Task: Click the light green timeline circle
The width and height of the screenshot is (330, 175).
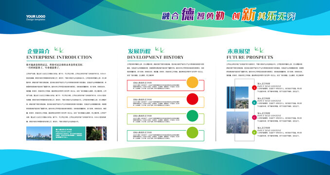Action: [x=192, y=133]
